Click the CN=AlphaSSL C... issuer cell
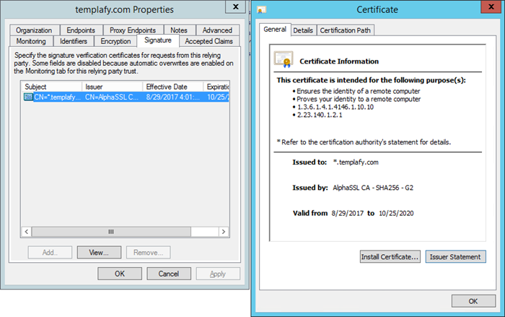This screenshot has height=317, width=505. [112, 97]
